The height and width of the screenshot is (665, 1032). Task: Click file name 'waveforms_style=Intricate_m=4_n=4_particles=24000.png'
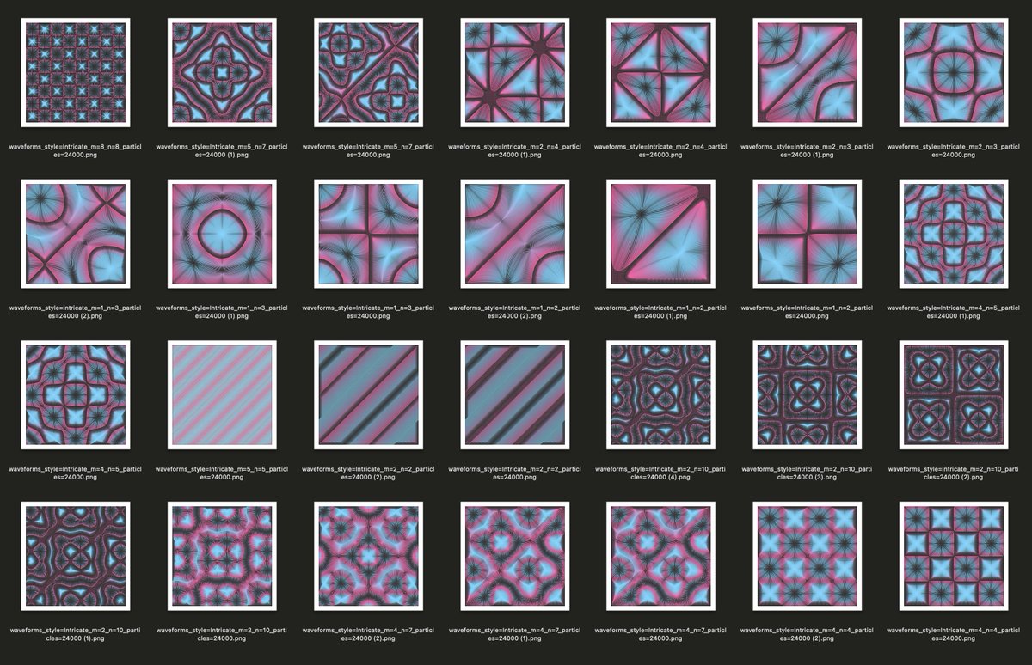[954, 634]
